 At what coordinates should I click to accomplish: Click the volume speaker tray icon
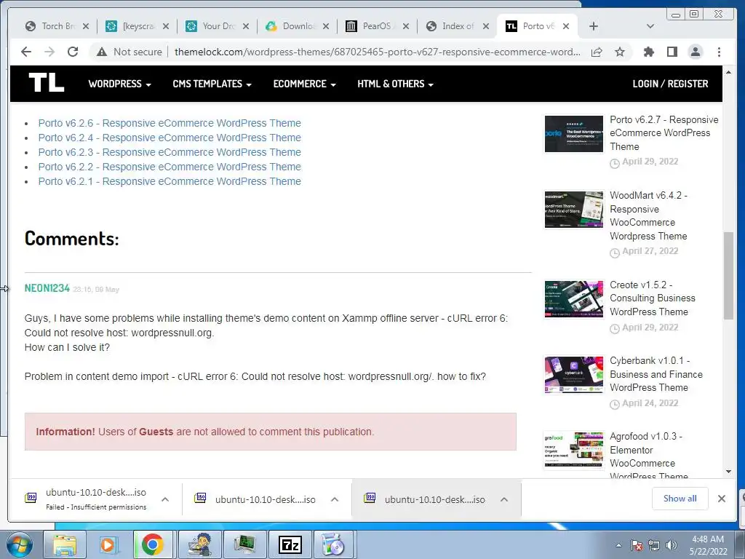point(671,545)
